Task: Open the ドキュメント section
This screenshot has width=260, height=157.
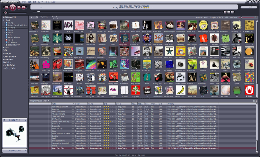Action: click(x=7, y=53)
